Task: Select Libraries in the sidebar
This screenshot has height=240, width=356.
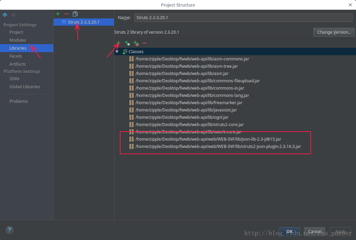Action: (26, 48)
